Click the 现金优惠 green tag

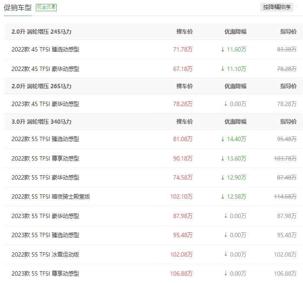pyautogui.click(x=46, y=7)
